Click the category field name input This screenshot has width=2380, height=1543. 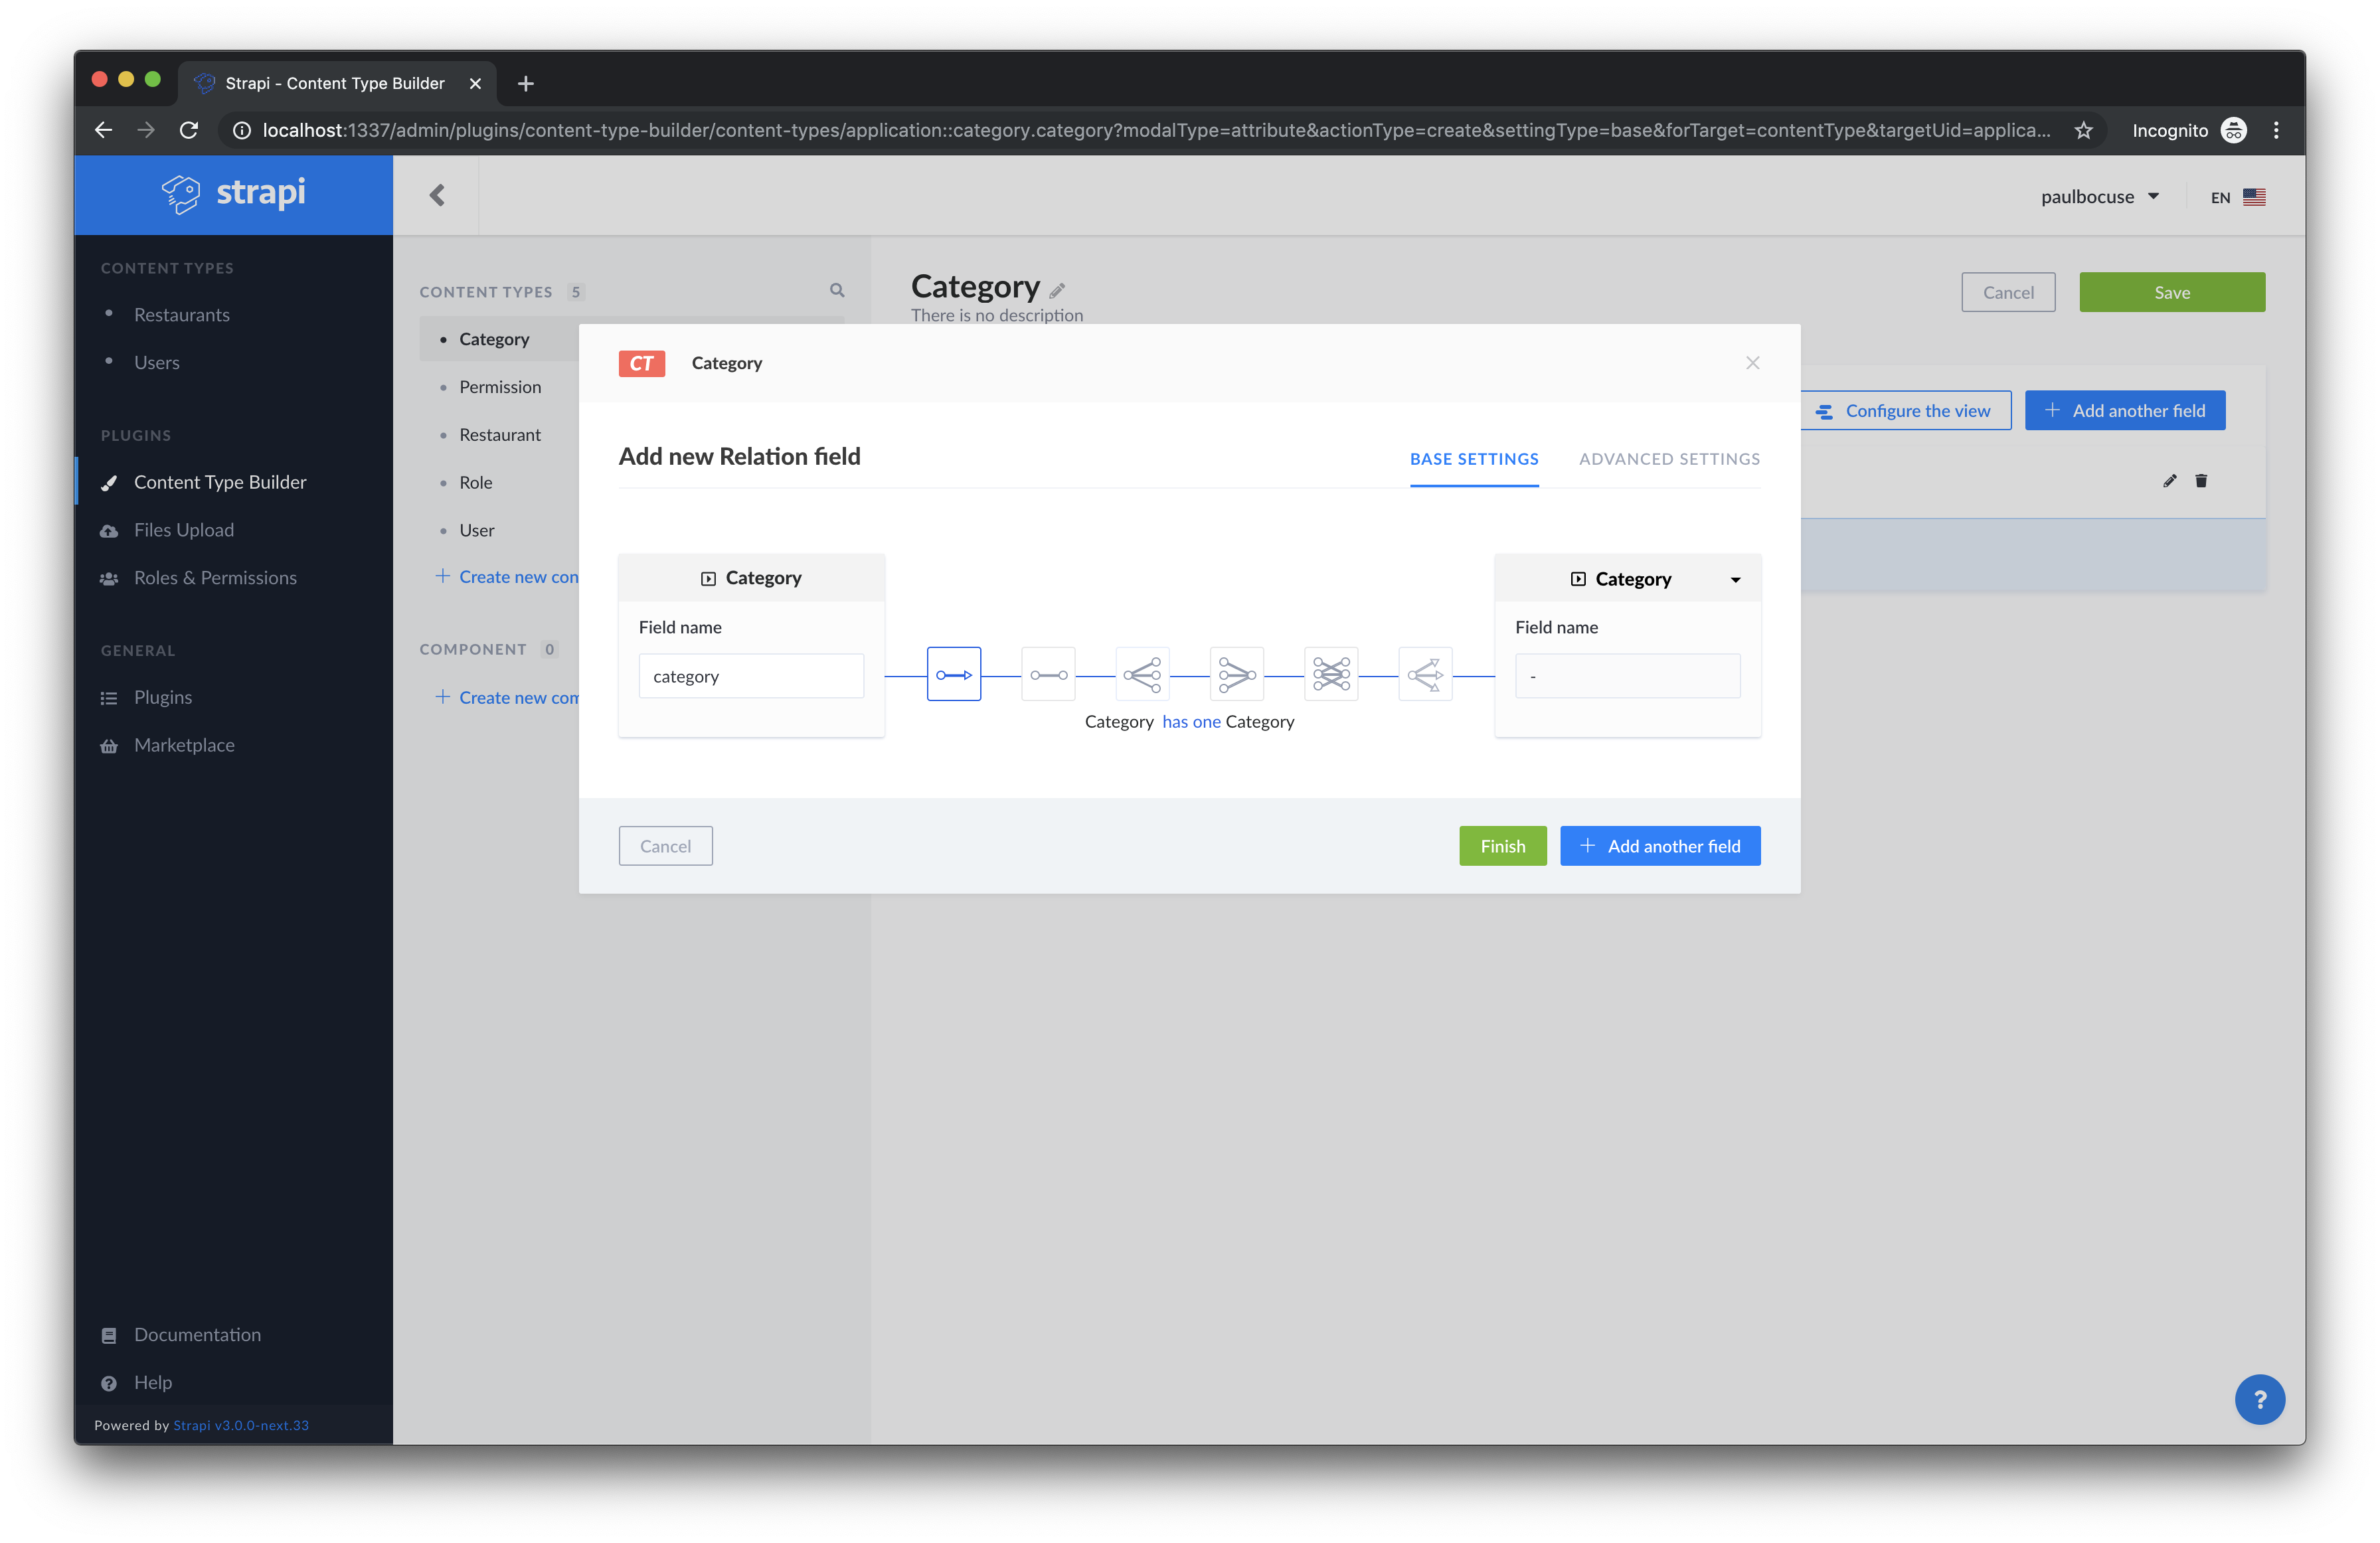pyautogui.click(x=751, y=675)
